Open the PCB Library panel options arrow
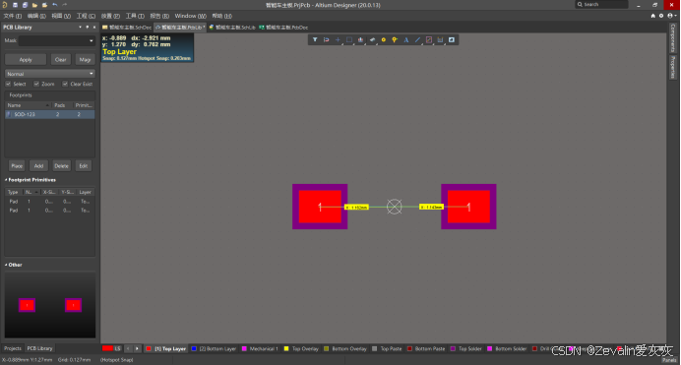This screenshot has width=681, height=365. tap(81, 27)
